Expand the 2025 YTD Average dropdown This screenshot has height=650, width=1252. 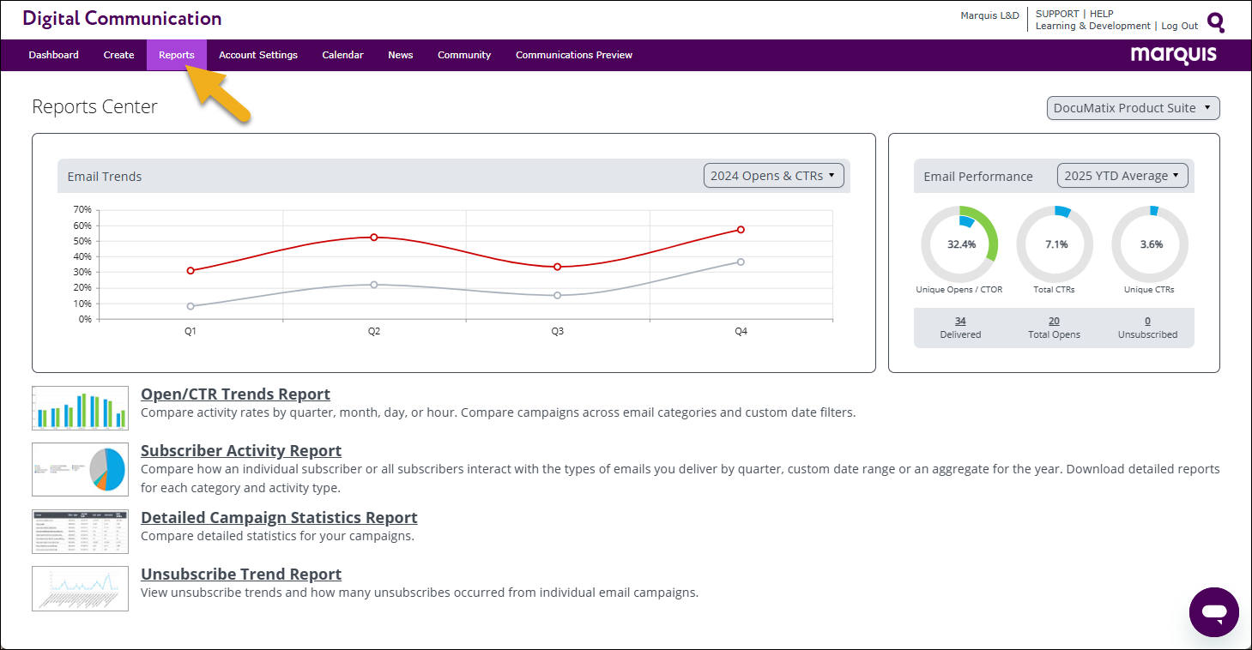click(x=1122, y=176)
